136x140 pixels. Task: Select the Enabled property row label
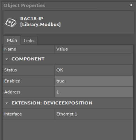coord(12,81)
